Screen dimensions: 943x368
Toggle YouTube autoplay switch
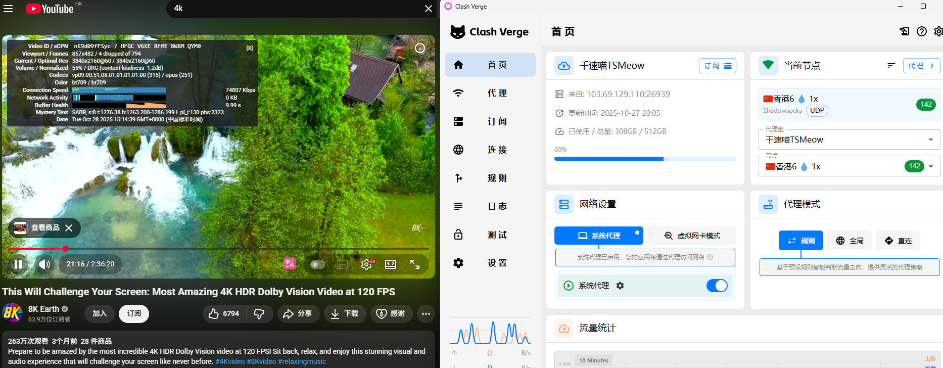coord(317,264)
